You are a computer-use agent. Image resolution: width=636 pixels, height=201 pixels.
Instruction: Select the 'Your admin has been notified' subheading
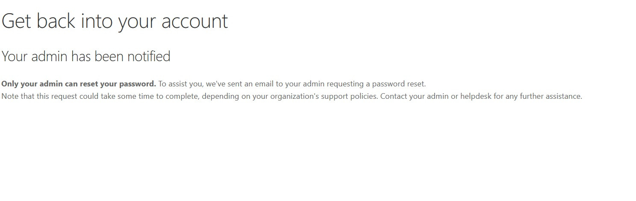pyautogui.click(x=86, y=56)
